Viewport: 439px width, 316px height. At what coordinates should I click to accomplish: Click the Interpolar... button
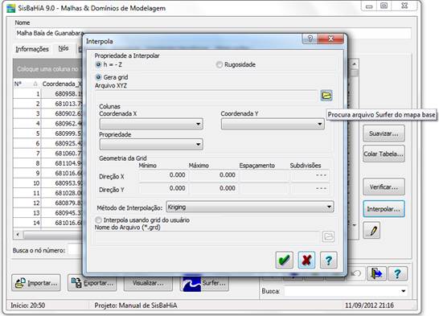(384, 209)
